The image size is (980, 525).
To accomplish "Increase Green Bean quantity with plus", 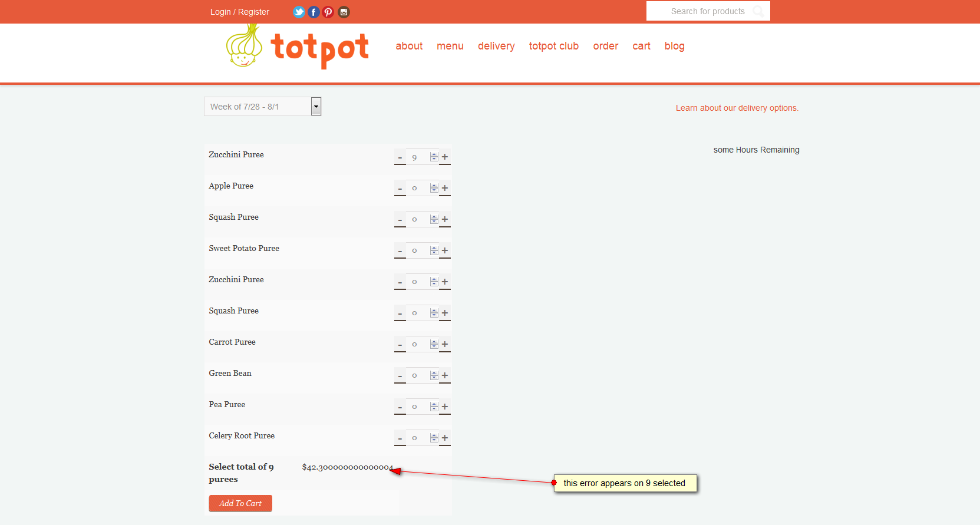I will click(445, 376).
